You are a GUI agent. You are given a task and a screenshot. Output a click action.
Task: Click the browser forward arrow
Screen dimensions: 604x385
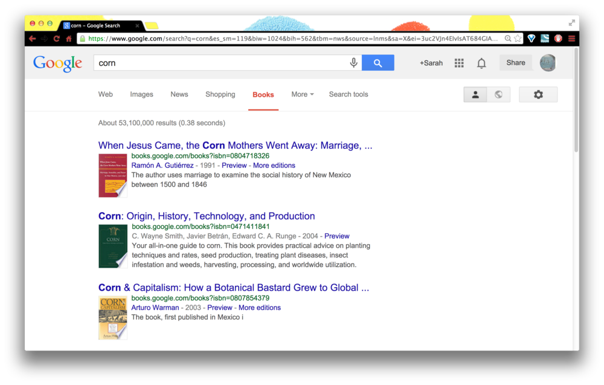pyautogui.click(x=44, y=39)
